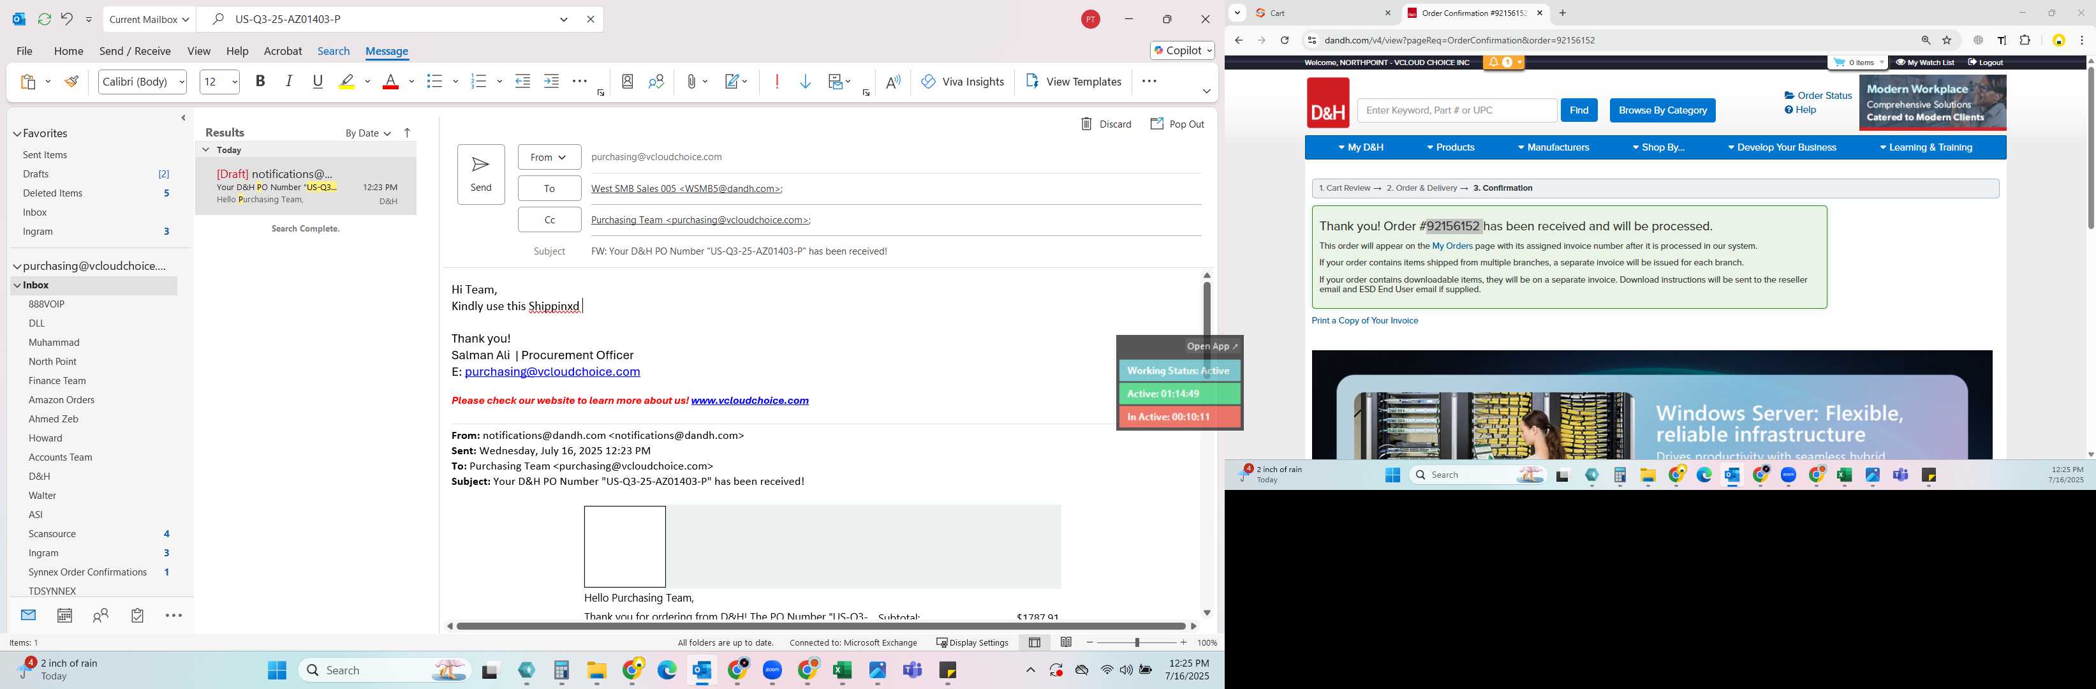Click the To recipients button
2096x689 pixels.
[x=549, y=189]
